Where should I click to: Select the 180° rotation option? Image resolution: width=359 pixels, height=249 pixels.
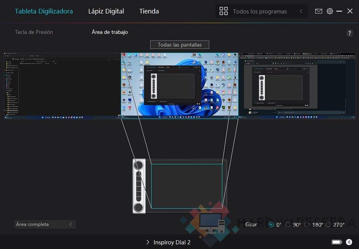point(307,225)
